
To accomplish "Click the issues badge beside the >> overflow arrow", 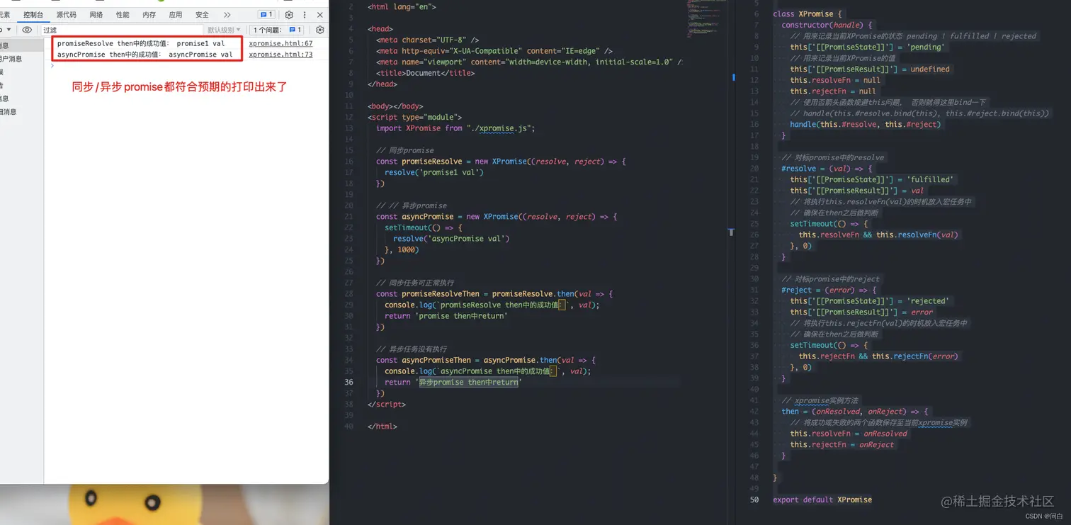I will click(x=266, y=15).
